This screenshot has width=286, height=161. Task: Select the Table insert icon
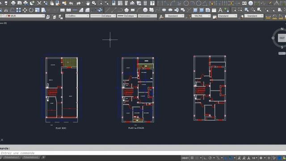pyautogui.click(x=214, y=10)
